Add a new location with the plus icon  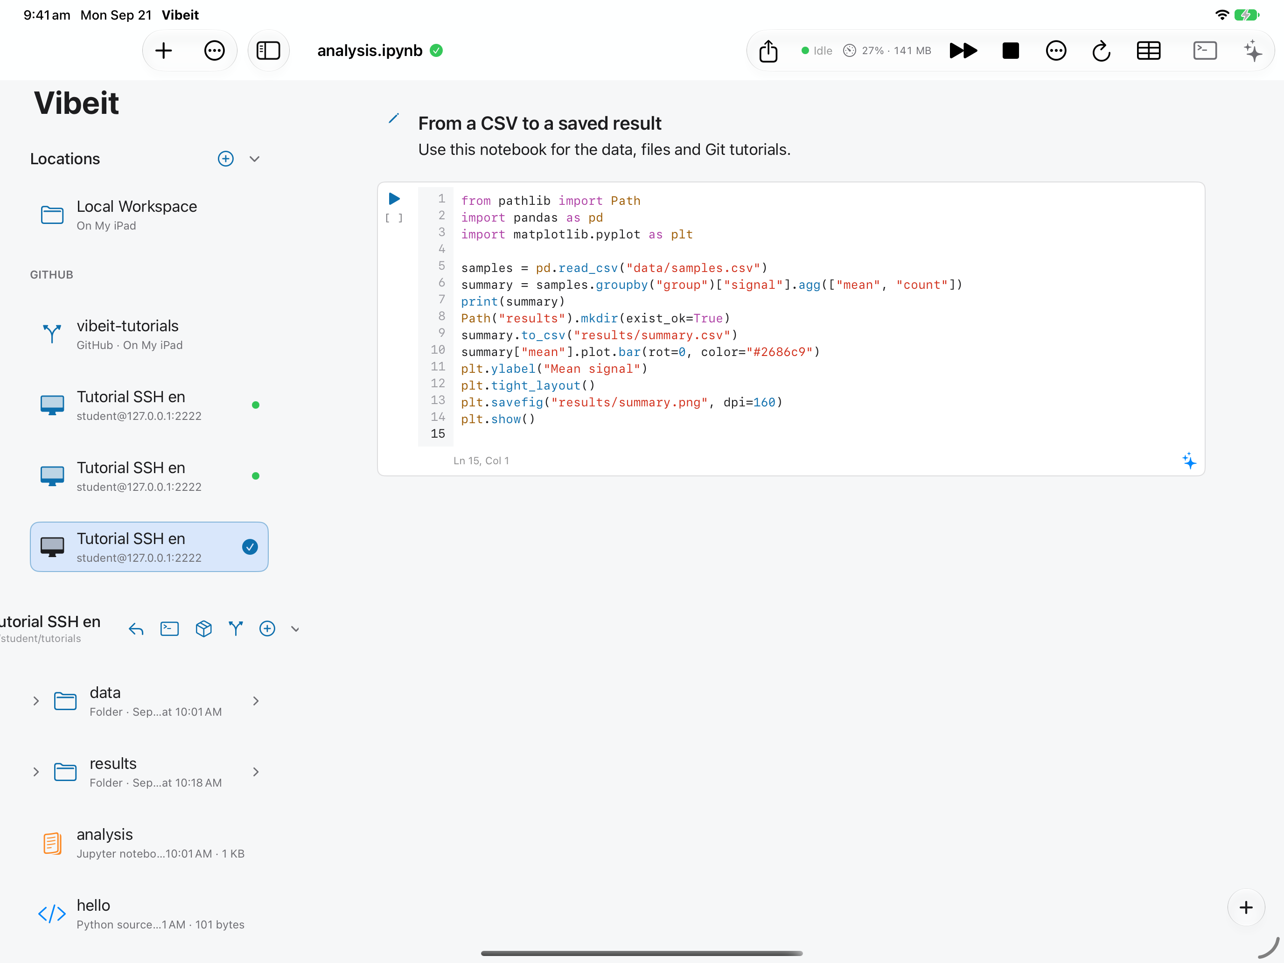(x=226, y=159)
